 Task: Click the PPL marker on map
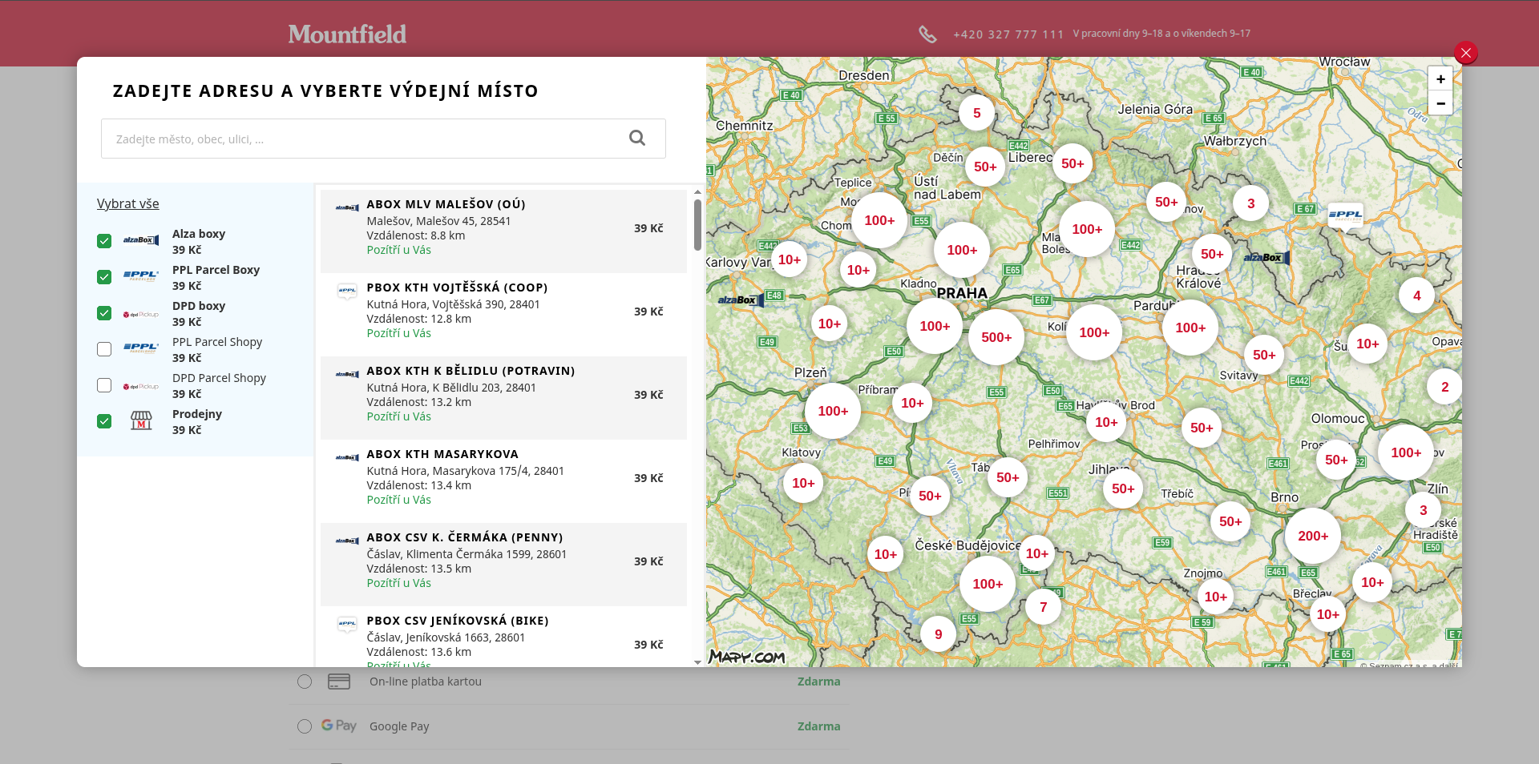[x=1345, y=215]
